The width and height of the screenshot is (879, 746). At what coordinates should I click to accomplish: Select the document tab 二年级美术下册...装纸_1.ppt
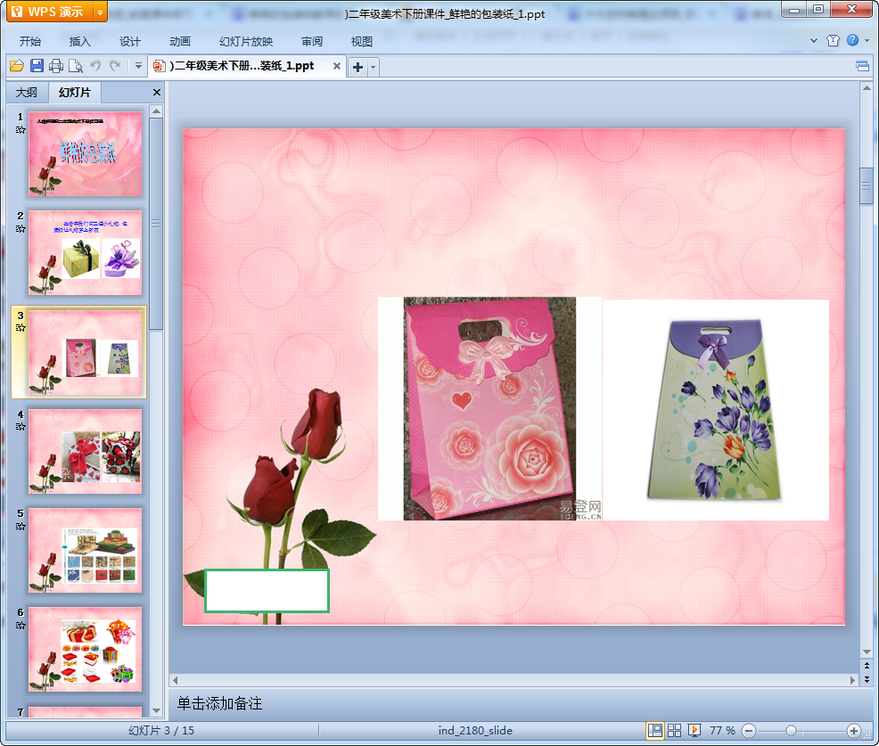[241, 66]
